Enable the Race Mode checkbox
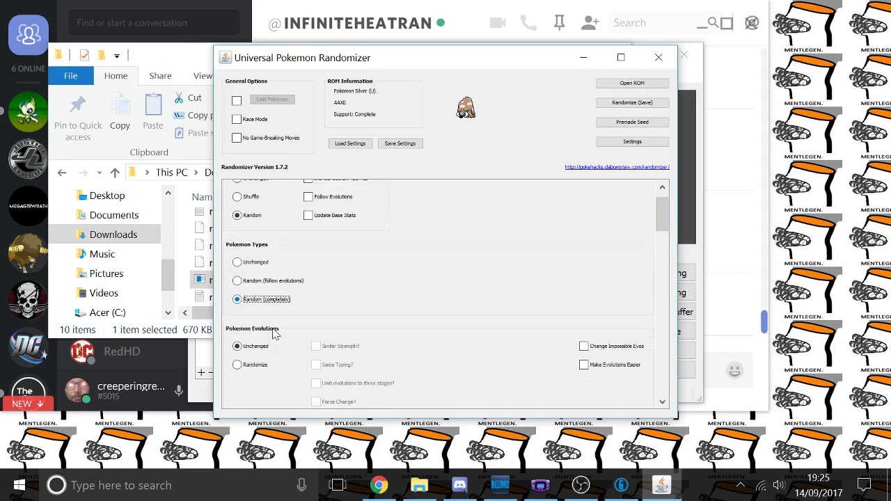 (x=237, y=119)
